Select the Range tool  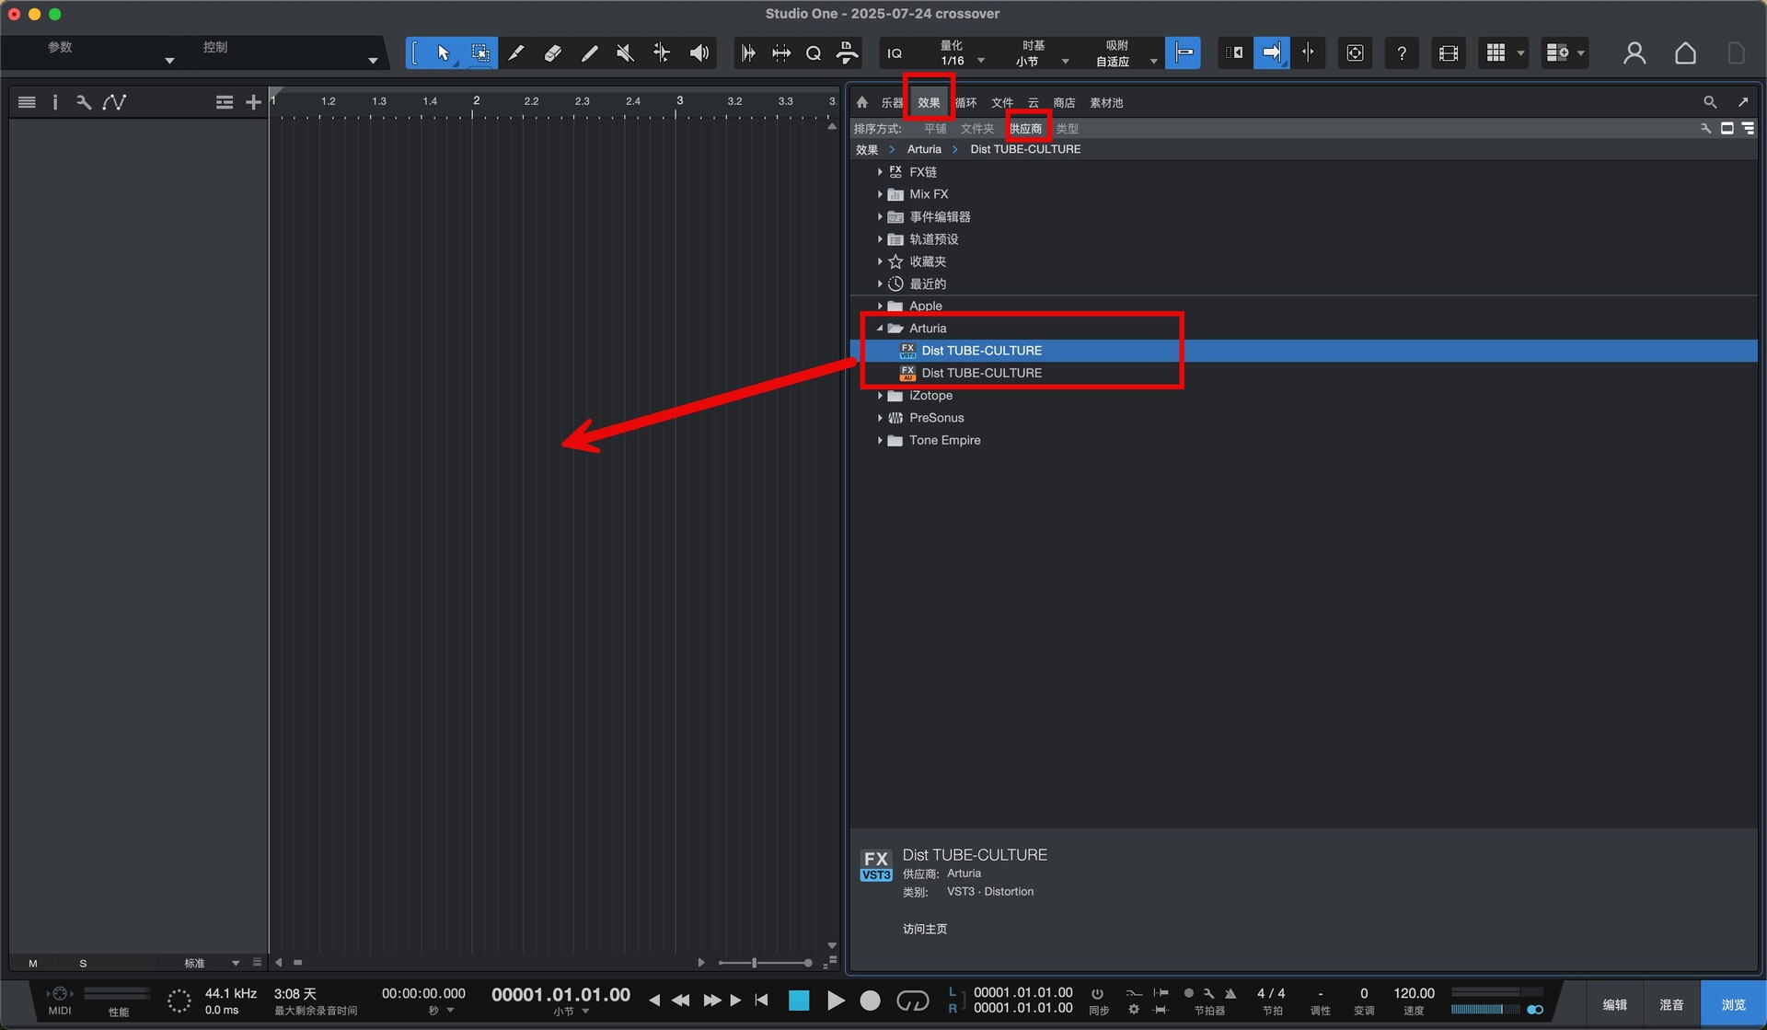(x=479, y=53)
